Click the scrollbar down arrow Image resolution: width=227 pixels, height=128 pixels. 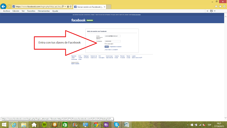[x=225, y=118]
